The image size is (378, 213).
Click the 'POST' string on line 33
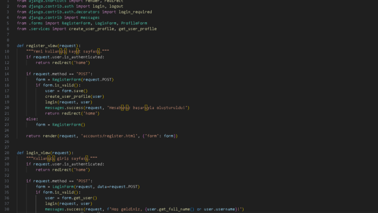point(83,181)
